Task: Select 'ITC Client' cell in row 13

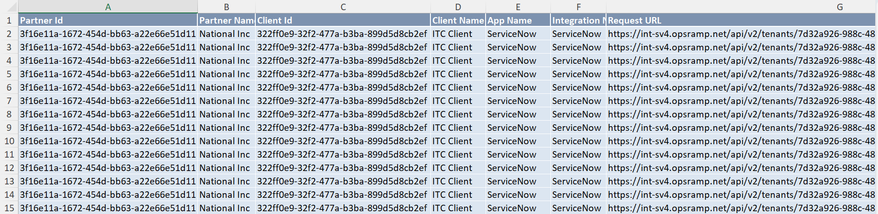Action: [x=458, y=181]
